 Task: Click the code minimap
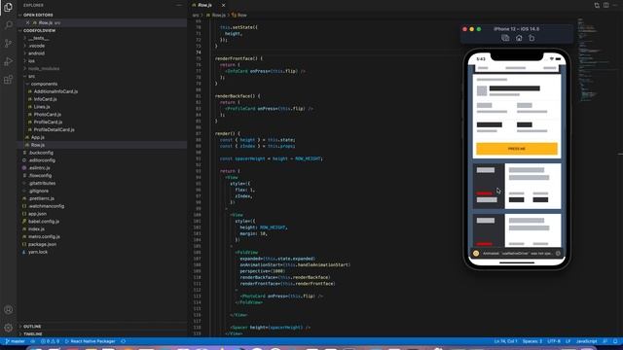593,59
